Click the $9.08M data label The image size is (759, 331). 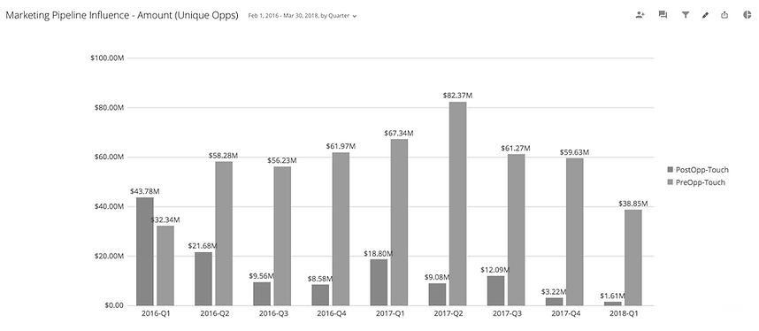click(438, 278)
